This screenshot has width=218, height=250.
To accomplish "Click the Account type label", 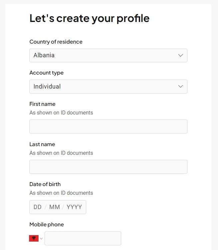I will [x=47, y=73].
